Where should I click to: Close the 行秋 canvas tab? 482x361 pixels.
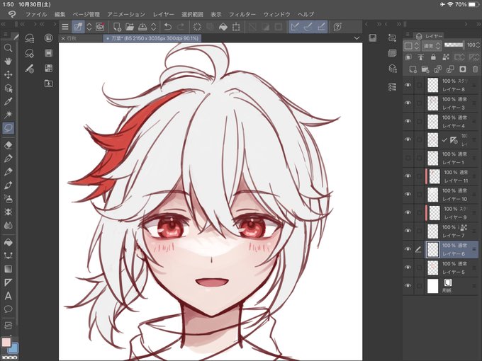point(63,38)
